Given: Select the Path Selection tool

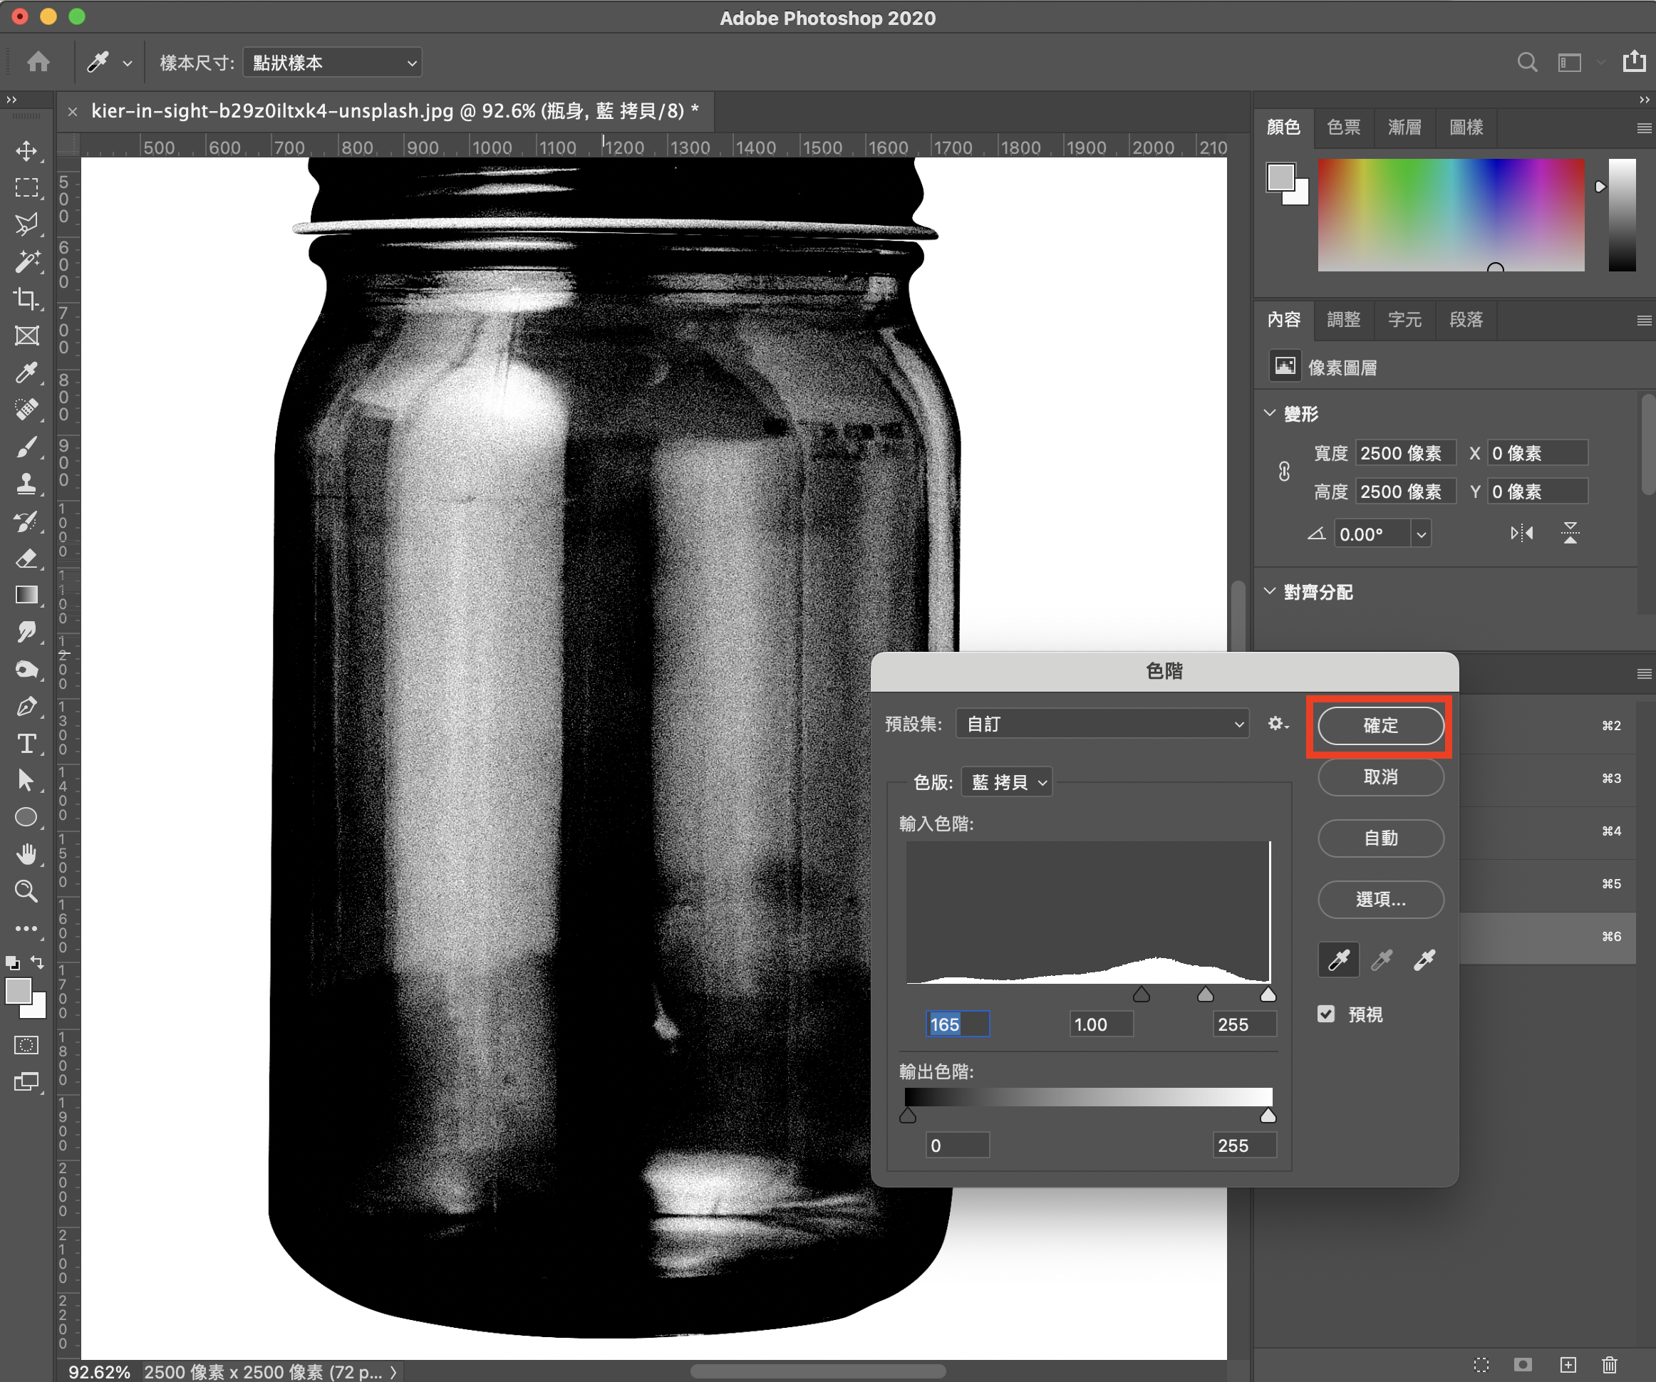Looking at the screenshot, I should pos(27,781).
